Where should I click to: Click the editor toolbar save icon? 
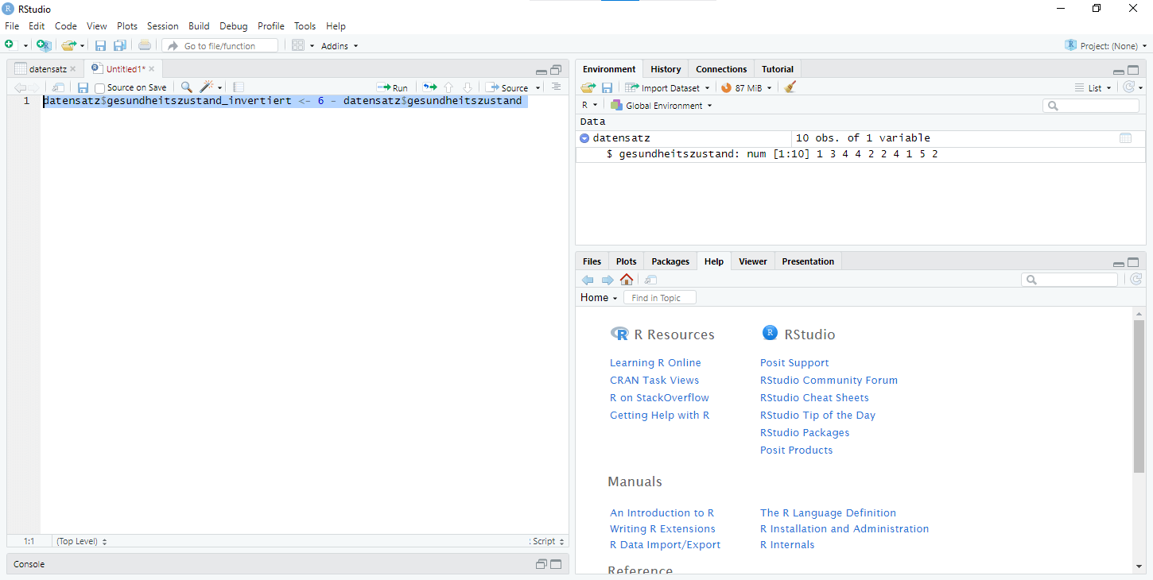(83, 87)
